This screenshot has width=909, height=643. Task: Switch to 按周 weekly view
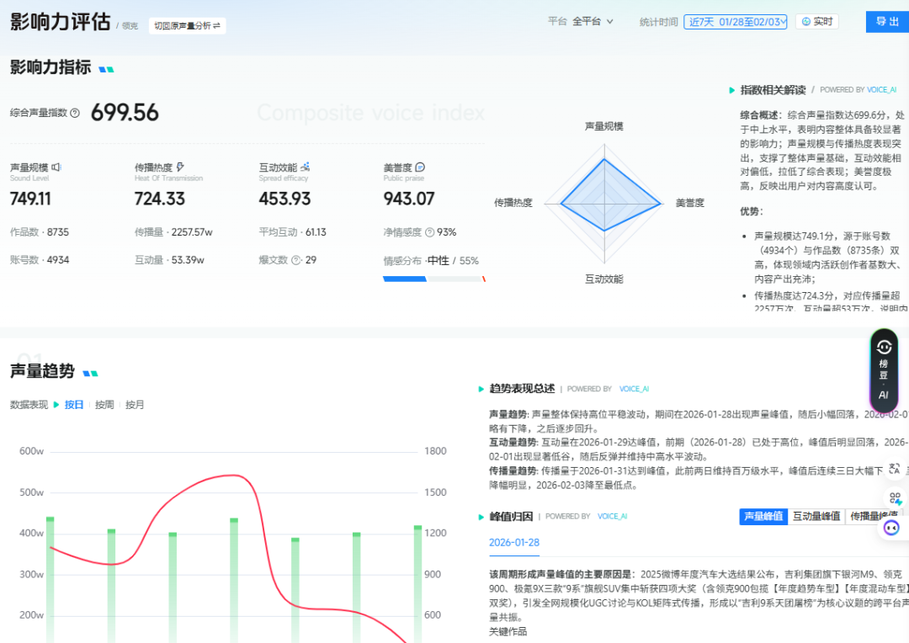[x=106, y=404]
